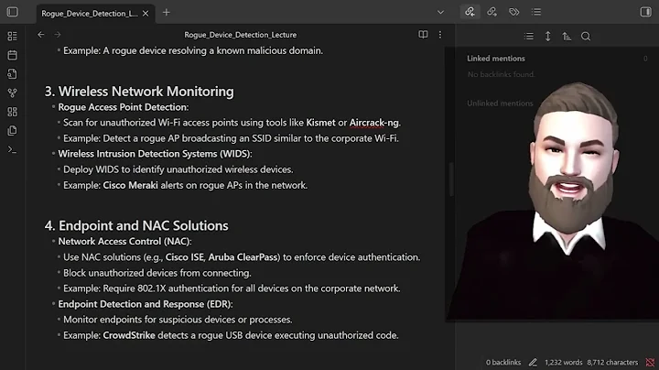Toggle editing mode pencil in status bar
Image resolution: width=659 pixels, height=370 pixels.
pyautogui.click(x=533, y=362)
